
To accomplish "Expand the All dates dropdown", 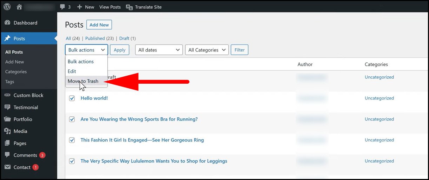I will [159, 50].
